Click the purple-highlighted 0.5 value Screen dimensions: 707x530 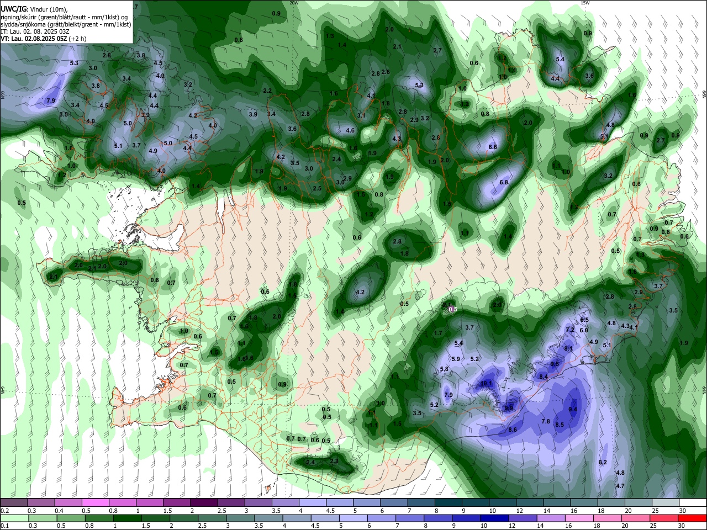click(453, 310)
